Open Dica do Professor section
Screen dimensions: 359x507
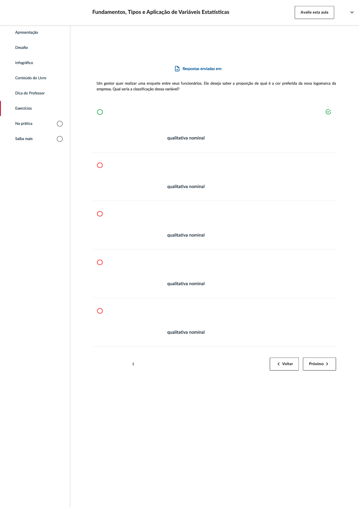(x=30, y=93)
